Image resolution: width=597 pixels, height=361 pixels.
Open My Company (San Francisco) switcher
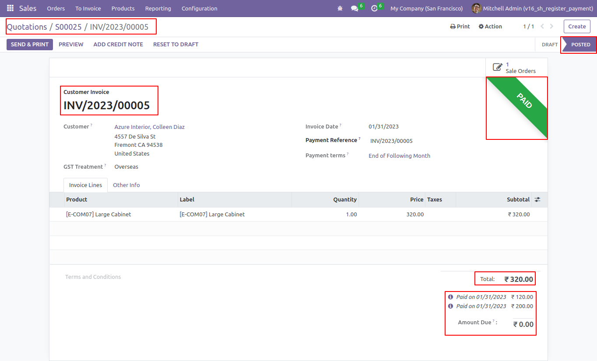426,8
